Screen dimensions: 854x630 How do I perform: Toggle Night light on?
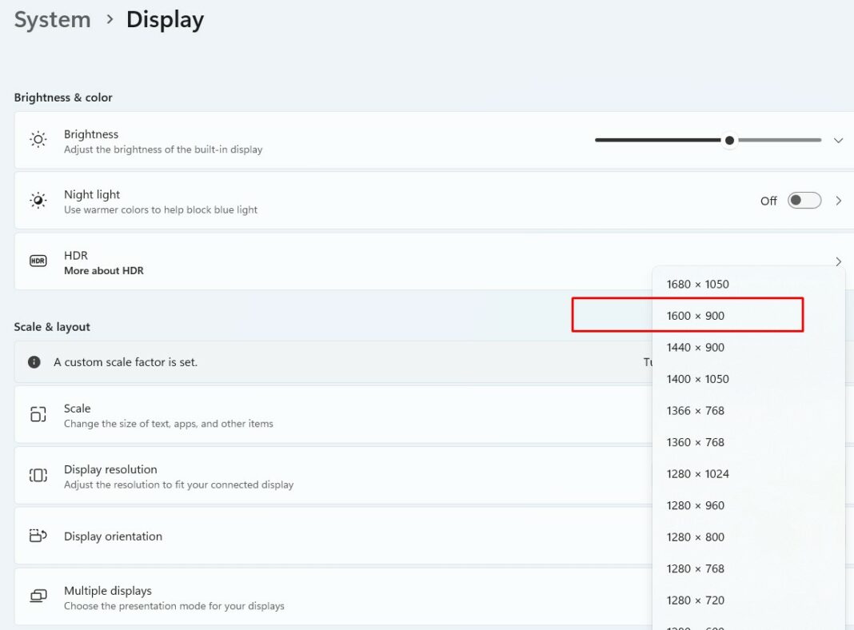point(804,200)
